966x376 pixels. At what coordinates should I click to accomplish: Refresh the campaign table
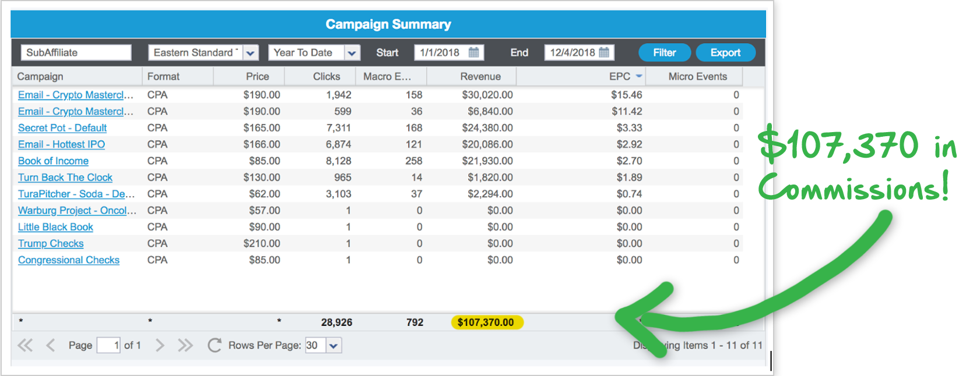point(214,345)
